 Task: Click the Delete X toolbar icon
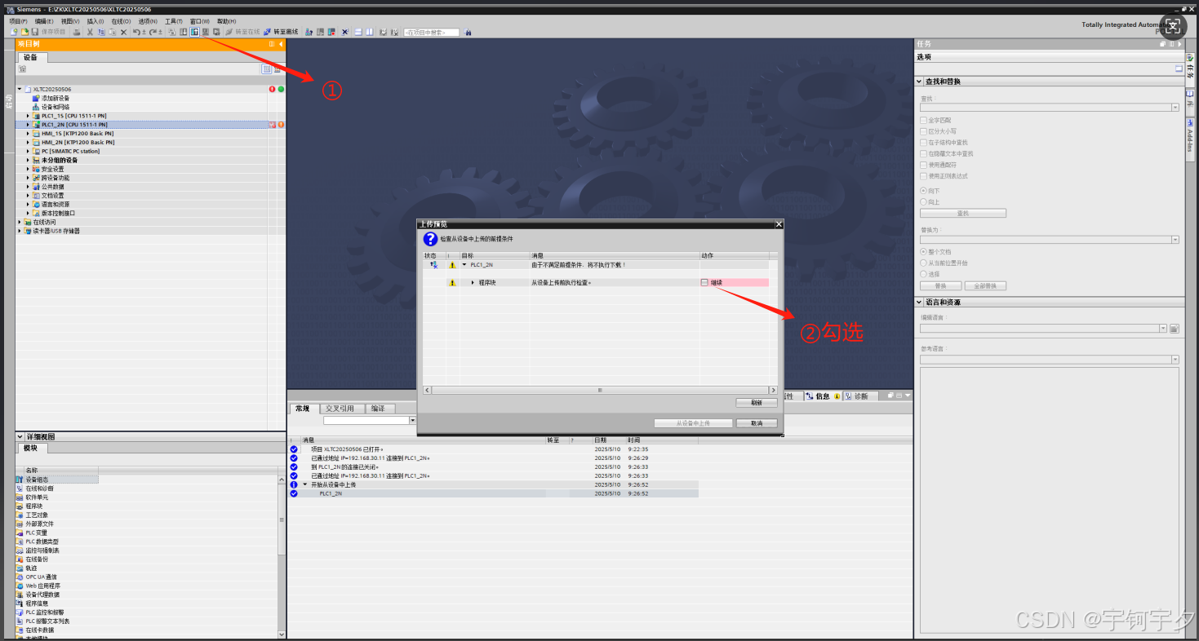[123, 32]
